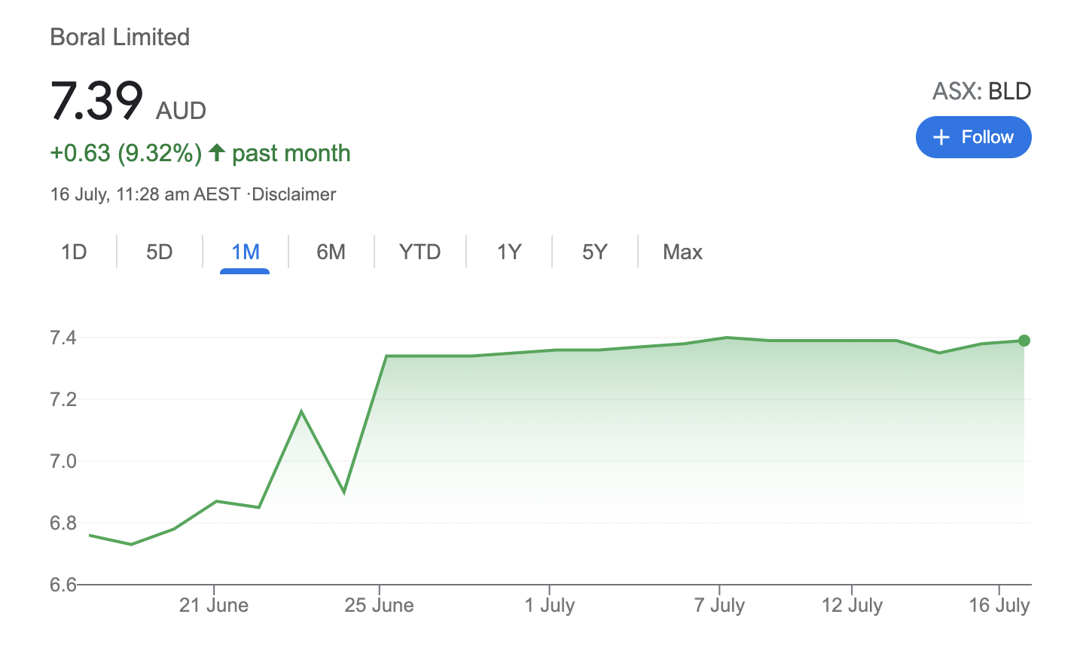The height and width of the screenshot is (651, 1077).
Task: Select the 1M time range tab
Action: pyautogui.click(x=245, y=252)
